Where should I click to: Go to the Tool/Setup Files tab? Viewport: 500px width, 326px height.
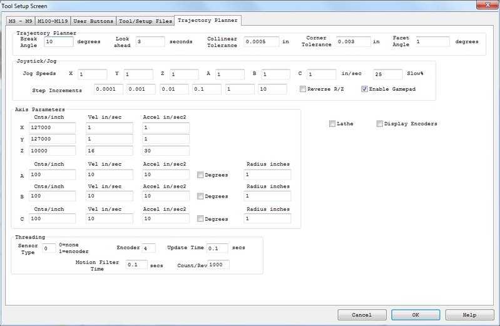145,21
